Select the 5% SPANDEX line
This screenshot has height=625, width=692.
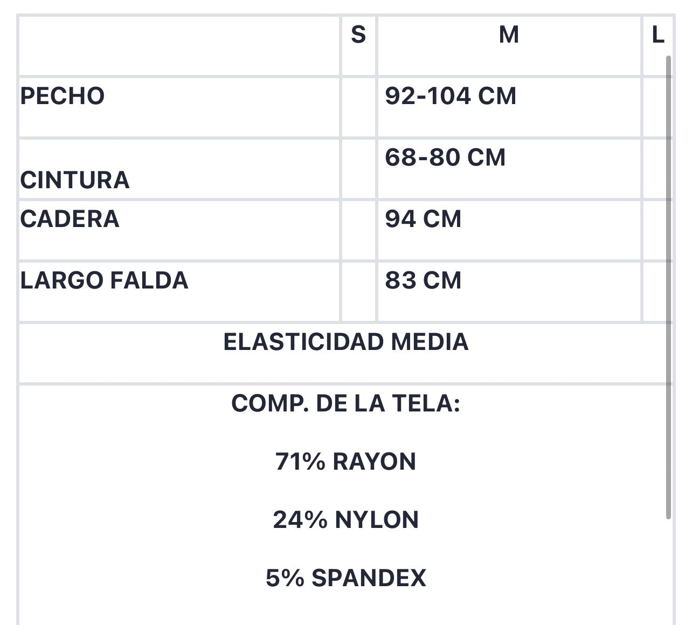tap(346, 578)
